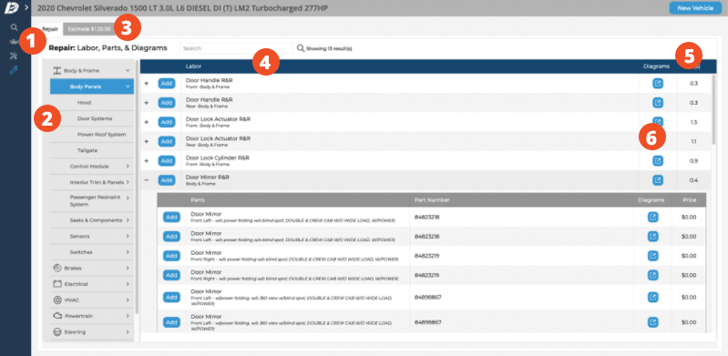Expand the Switches arrow

click(x=128, y=252)
